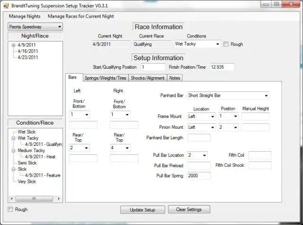
Task: Click the Panhard Bar Length field
Action: (x=199, y=138)
